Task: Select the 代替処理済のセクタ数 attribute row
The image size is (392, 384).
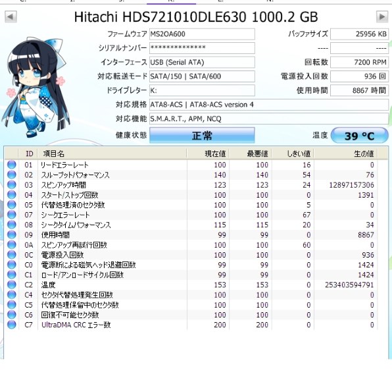Action: click(x=191, y=205)
